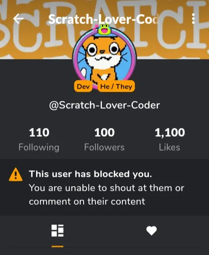This screenshot has height=255, width=209.
Task: Open the 110 Following list
Action: pos(39,140)
